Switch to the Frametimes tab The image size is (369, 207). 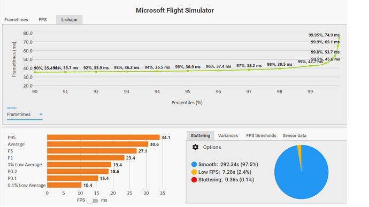pos(16,20)
